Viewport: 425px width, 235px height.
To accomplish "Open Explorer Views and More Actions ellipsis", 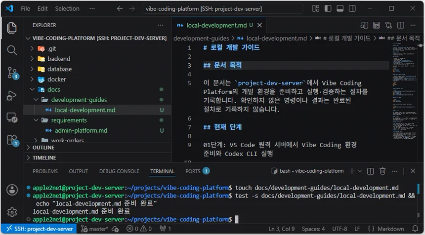I will point(161,25).
